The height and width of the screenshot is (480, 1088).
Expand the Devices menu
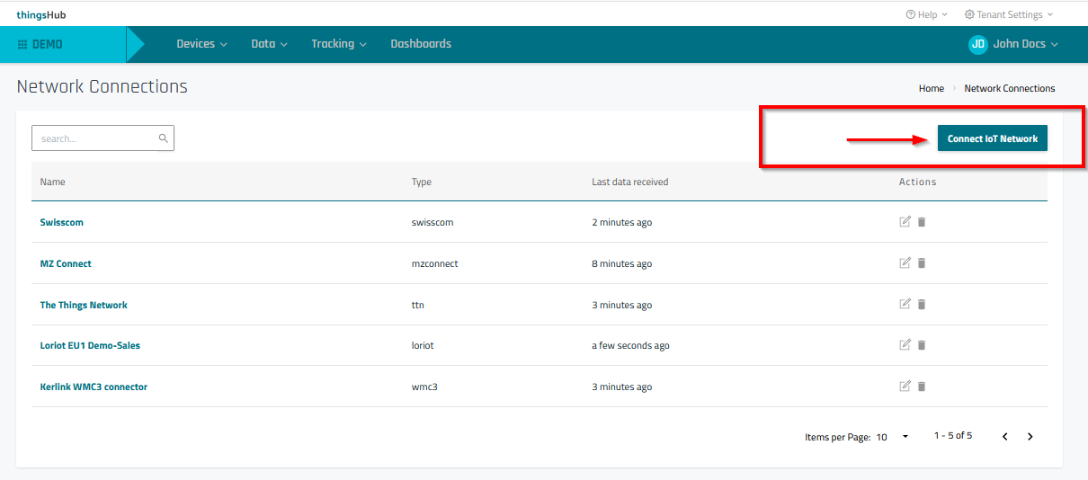(201, 44)
